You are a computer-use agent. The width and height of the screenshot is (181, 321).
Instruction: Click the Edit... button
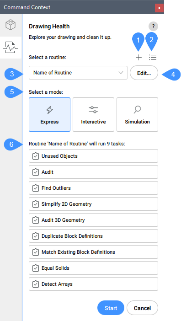pos(144,73)
